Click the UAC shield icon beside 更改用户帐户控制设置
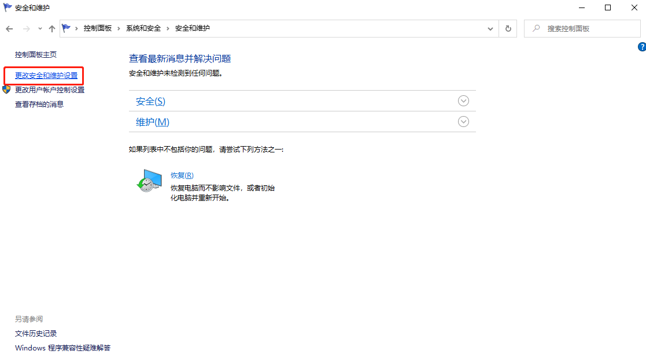 click(7, 89)
